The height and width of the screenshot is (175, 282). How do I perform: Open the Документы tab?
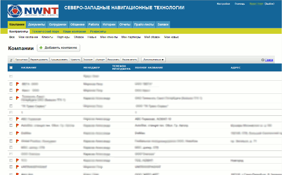coord(36,25)
